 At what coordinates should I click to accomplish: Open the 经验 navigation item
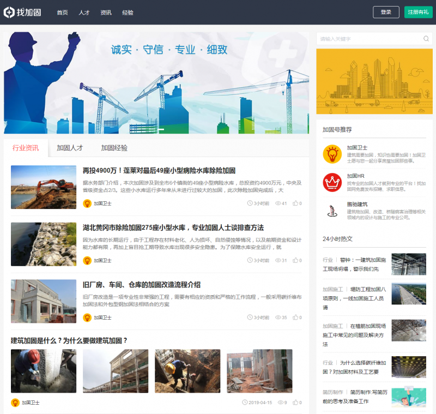point(128,13)
